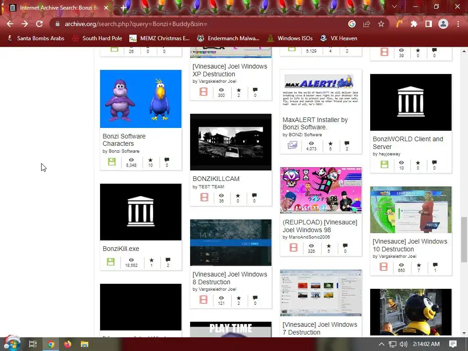Image resolution: width=468 pixels, height=351 pixels.
Task: Click the image icon under MaxALERT Installer
Action: [292, 145]
